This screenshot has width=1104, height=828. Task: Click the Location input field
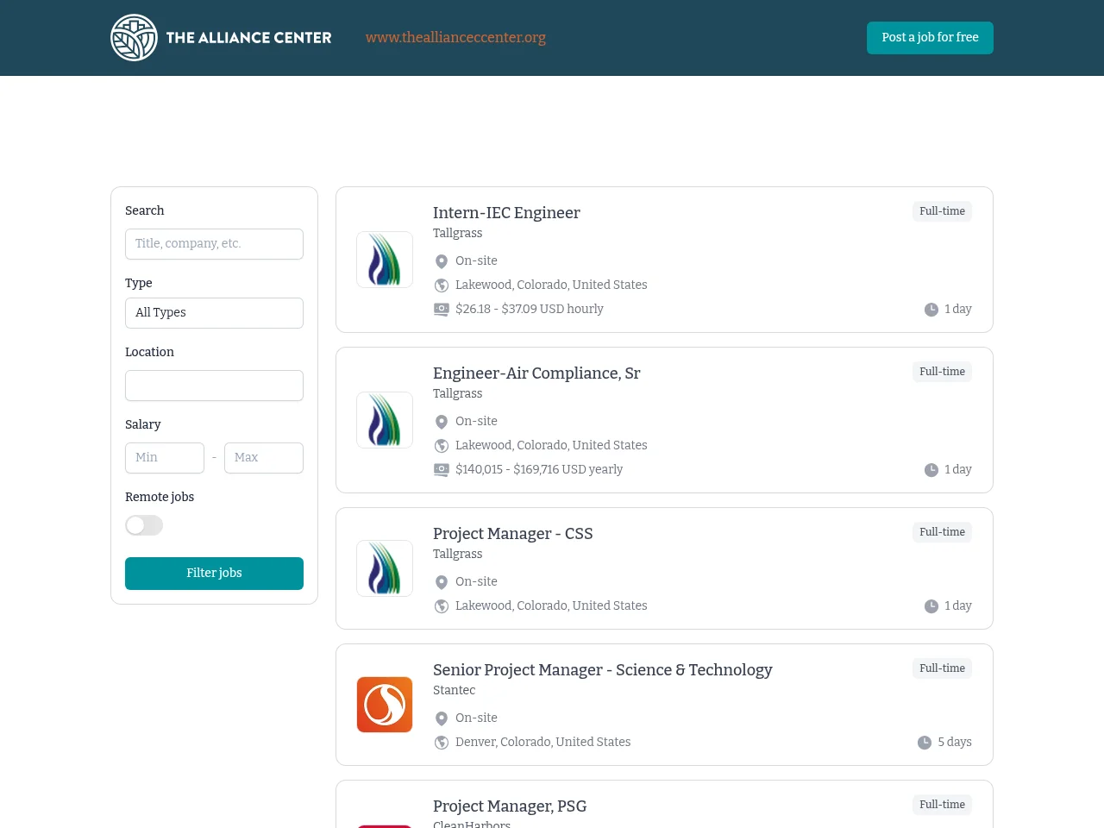[214, 386]
